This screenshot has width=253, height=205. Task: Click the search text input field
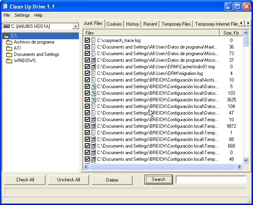pos(211,179)
